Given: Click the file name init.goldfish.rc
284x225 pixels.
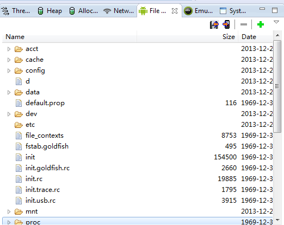Looking at the screenshot, I should (47, 168).
